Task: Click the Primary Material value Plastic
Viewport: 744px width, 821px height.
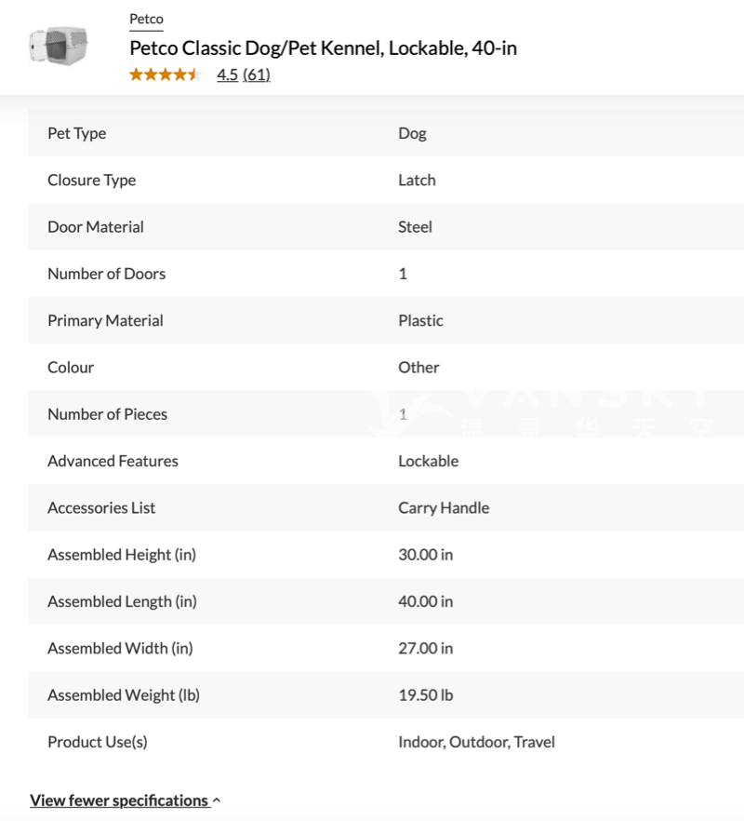Action: point(420,320)
